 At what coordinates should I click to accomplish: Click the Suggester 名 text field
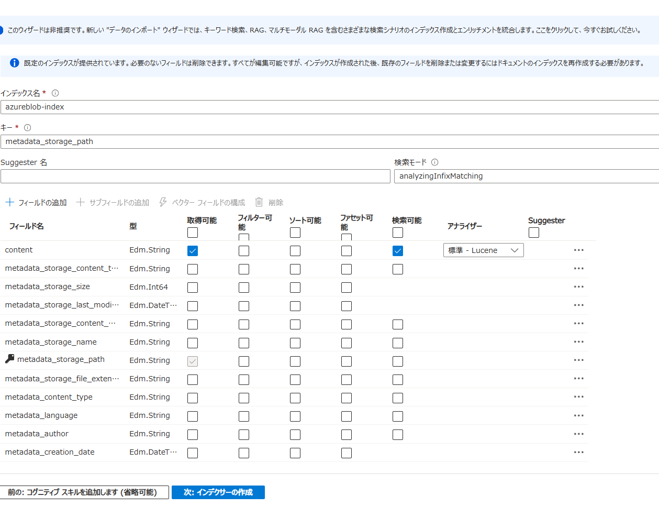[195, 176]
